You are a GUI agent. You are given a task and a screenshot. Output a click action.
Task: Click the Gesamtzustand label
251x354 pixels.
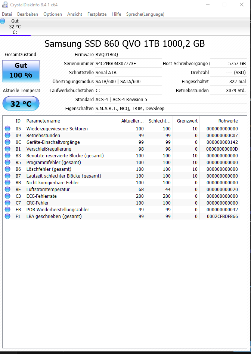(x=21, y=55)
